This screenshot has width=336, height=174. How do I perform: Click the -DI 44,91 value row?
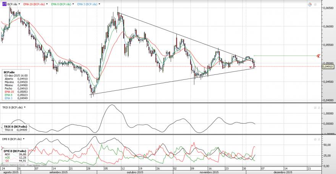[x=15, y=161]
